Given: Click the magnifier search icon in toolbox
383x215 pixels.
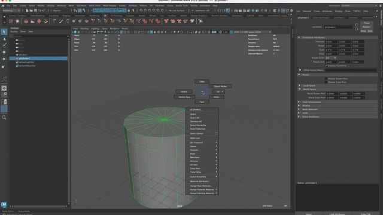Looking at the screenshot, I should point(4,118).
